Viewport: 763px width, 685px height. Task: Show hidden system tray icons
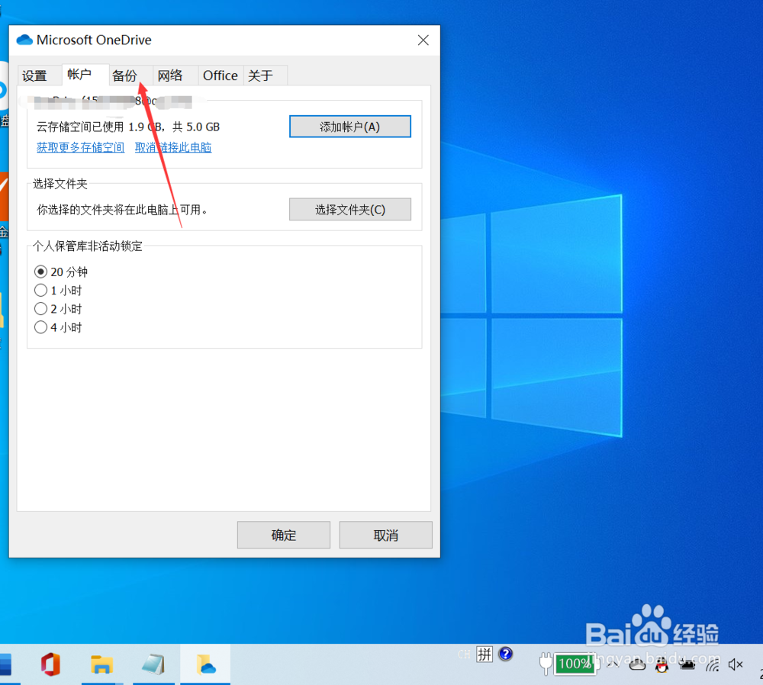[613, 664]
